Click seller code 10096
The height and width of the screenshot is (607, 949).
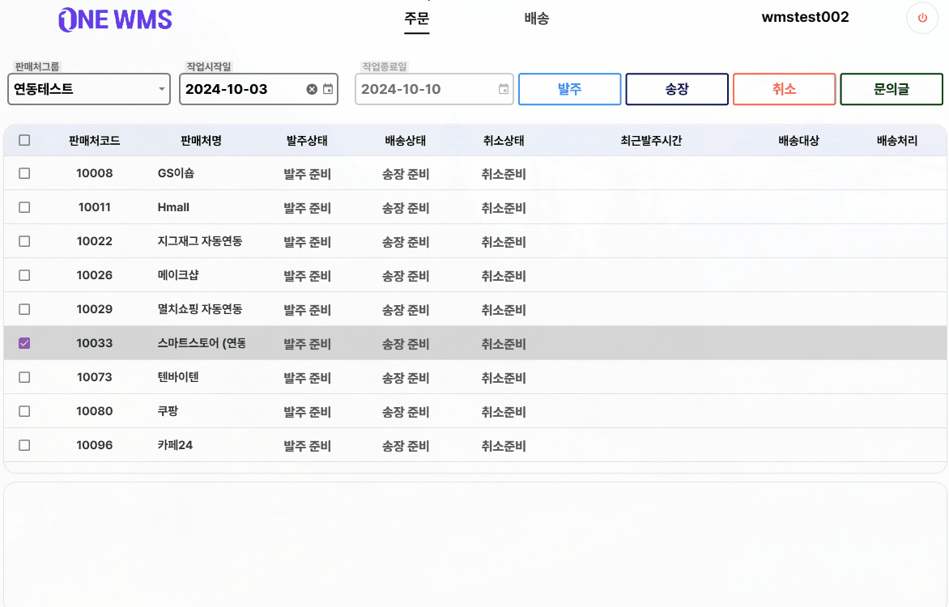point(95,445)
